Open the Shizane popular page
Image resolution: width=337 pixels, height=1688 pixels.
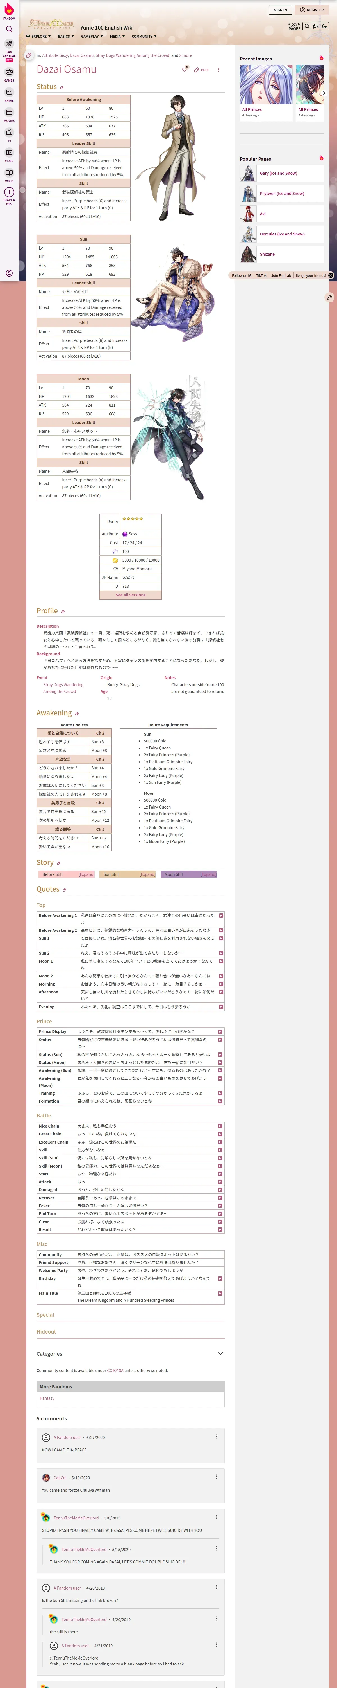267,254
